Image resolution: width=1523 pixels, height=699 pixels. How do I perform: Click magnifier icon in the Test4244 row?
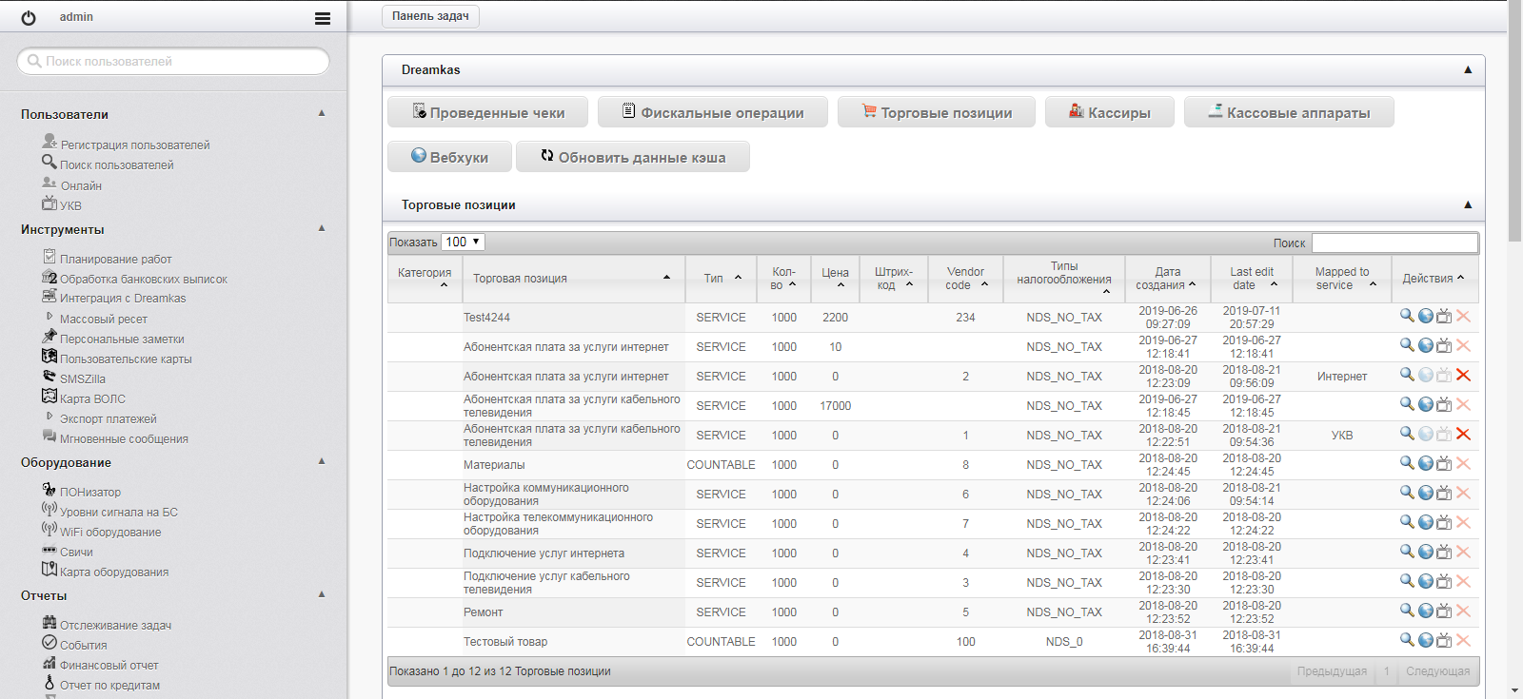(x=1407, y=317)
